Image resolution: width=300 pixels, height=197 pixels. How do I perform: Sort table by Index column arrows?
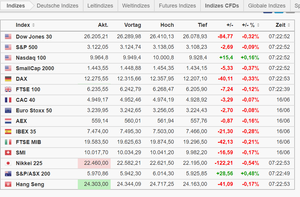click(x=33, y=25)
